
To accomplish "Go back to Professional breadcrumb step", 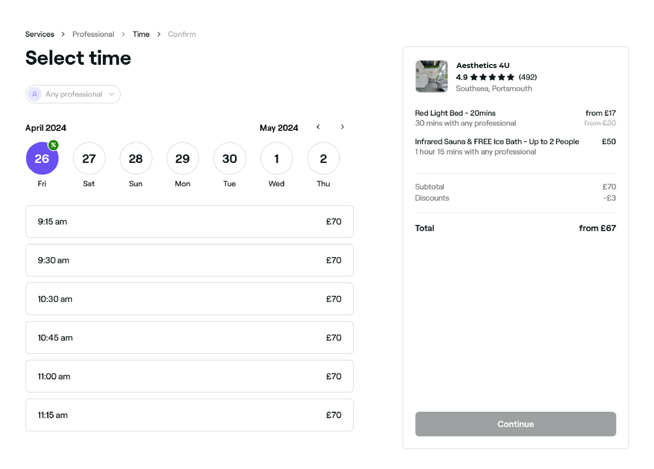I will 93,34.
